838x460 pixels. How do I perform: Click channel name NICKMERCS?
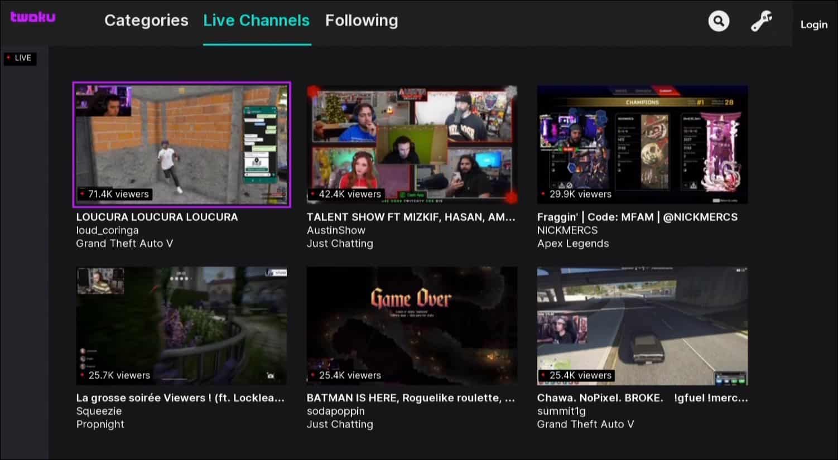click(x=567, y=230)
